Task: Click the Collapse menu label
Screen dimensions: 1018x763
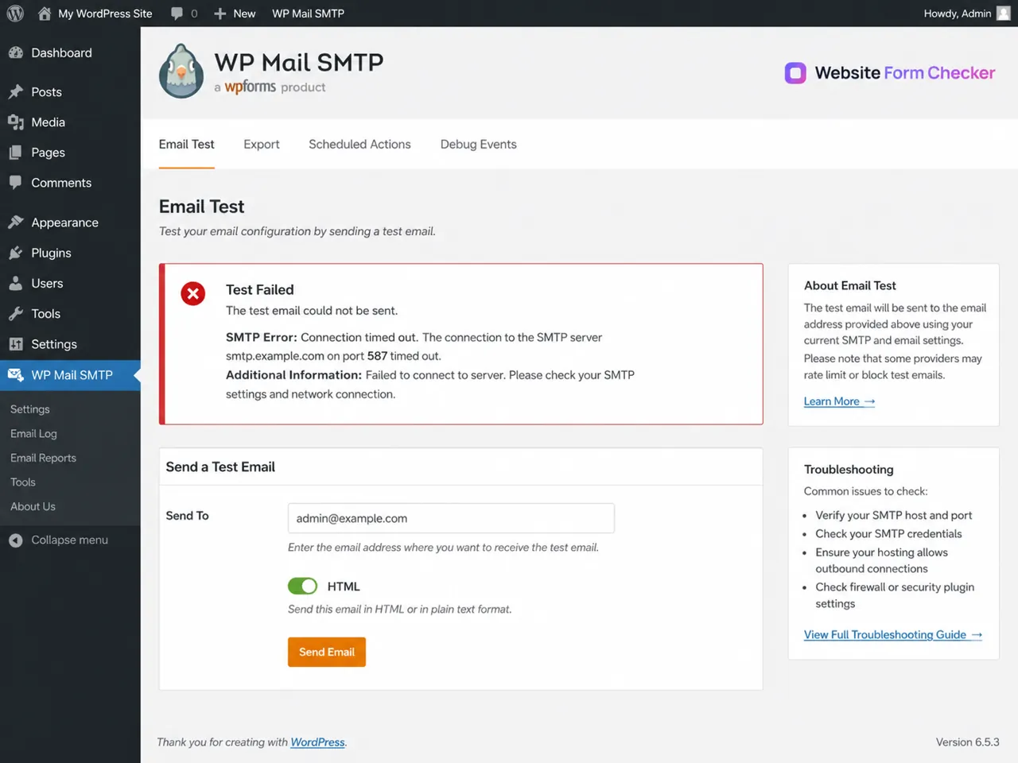Action: coord(69,540)
